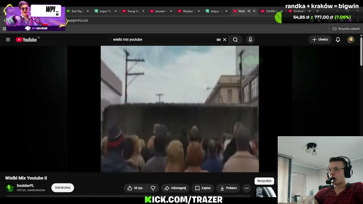Image resolution: width=363 pixels, height=204 pixels.
Task: Download the video with Pobierz
Action: (228, 188)
